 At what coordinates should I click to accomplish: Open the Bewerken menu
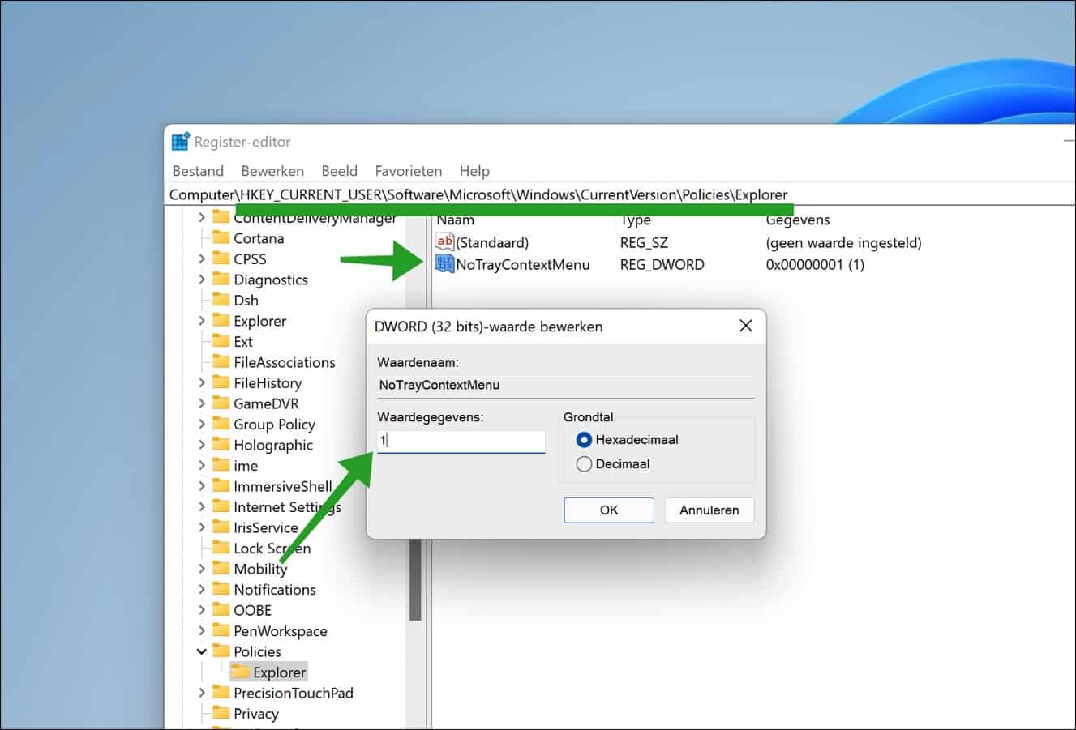272,170
